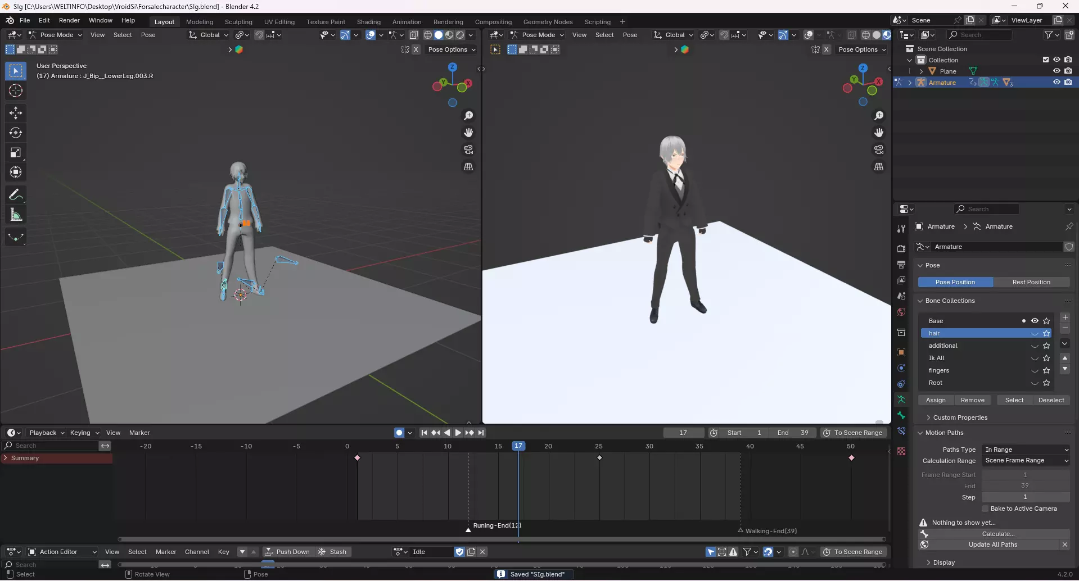Select the Move tool
1079x581 pixels.
pos(16,113)
